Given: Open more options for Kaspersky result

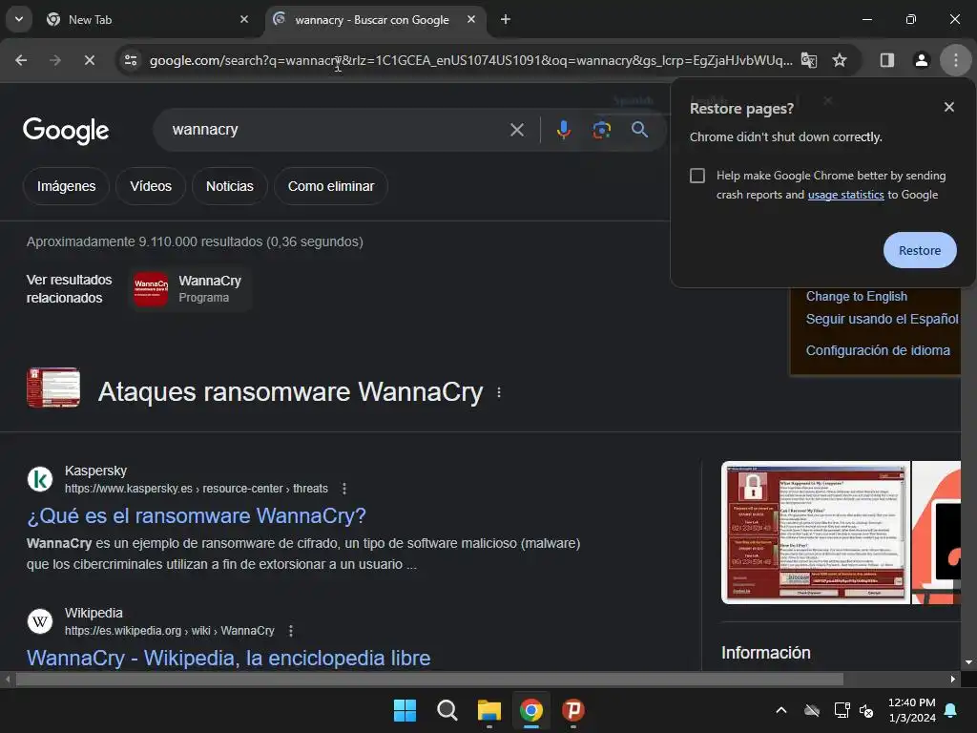Looking at the screenshot, I should tap(343, 489).
